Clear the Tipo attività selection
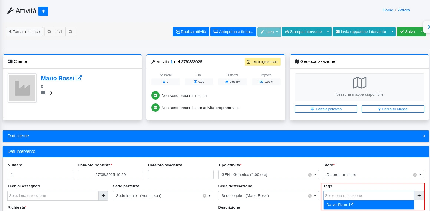 tap(309, 175)
